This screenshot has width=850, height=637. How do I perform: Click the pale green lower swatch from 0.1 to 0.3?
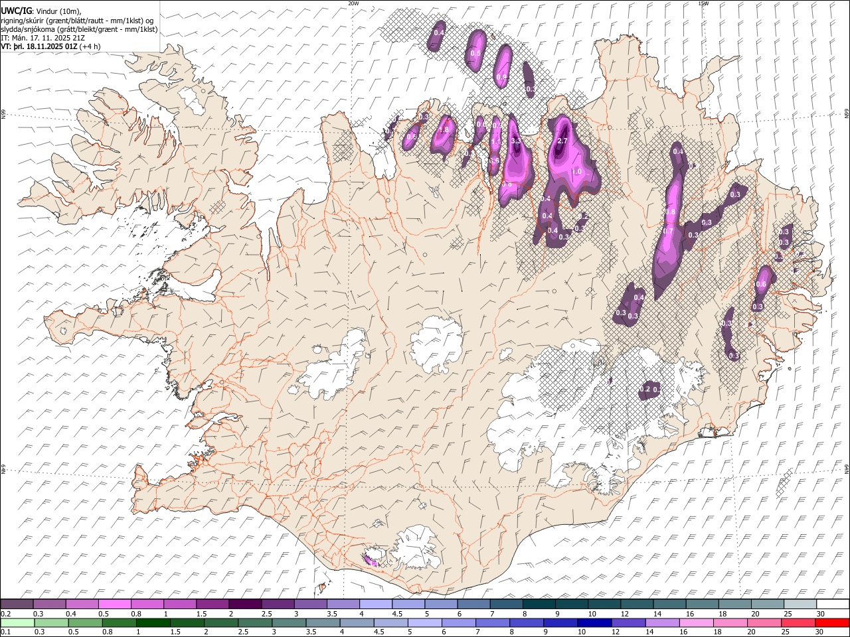click(17, 622)
